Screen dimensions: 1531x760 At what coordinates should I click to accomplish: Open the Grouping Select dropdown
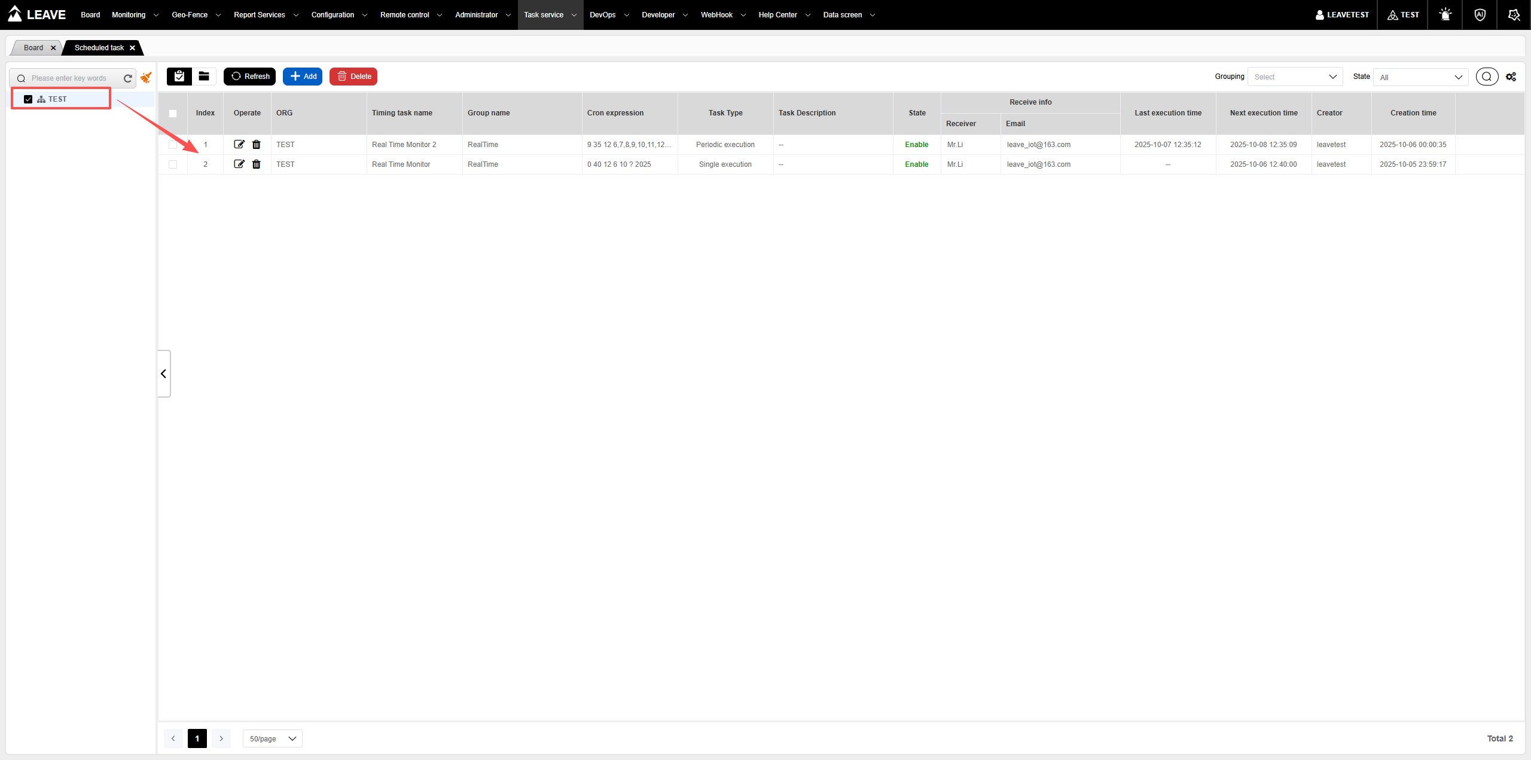(1295, 77)
